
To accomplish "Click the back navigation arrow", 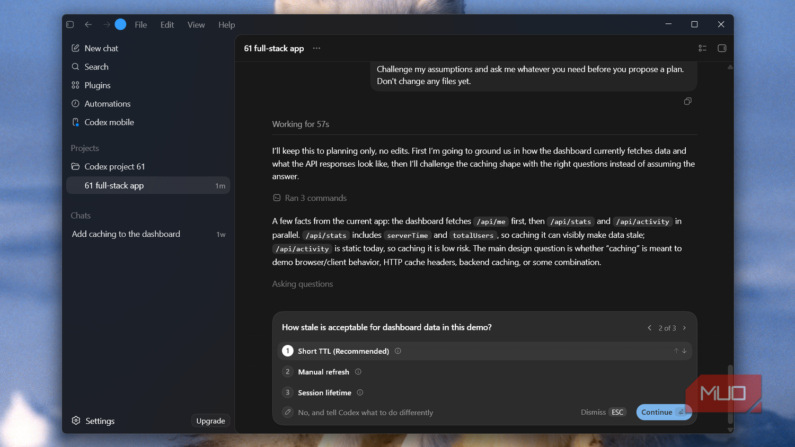I will pos(89,24).
